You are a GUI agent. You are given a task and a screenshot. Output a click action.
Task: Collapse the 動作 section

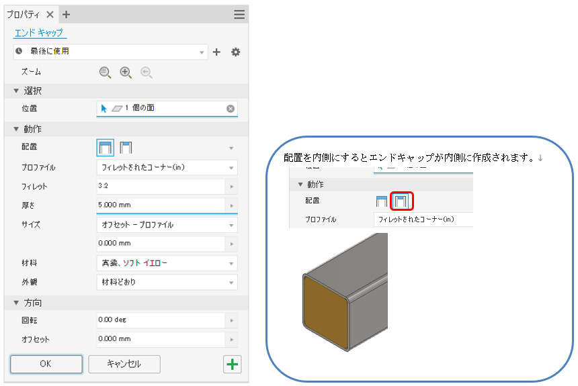(16, 129)
